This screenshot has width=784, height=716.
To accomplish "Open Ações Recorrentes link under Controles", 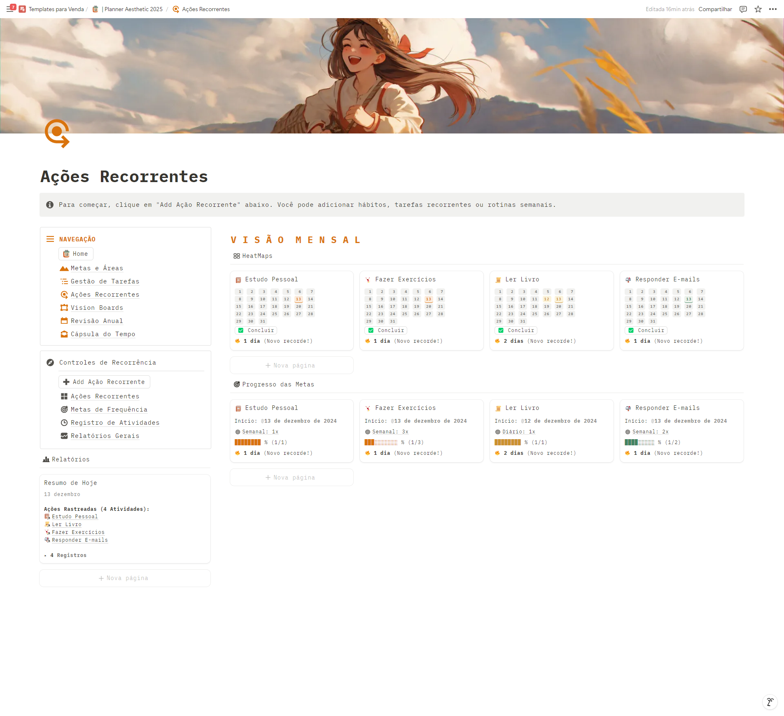I will (x=105, y=396).
